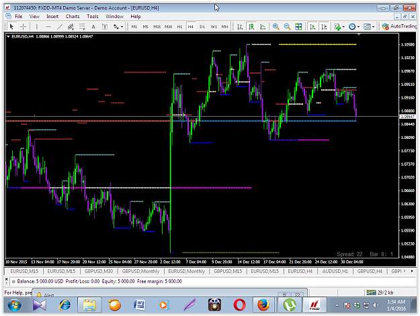Click the triangle next to EURUSD,H4 chart title

coord(8,36)
